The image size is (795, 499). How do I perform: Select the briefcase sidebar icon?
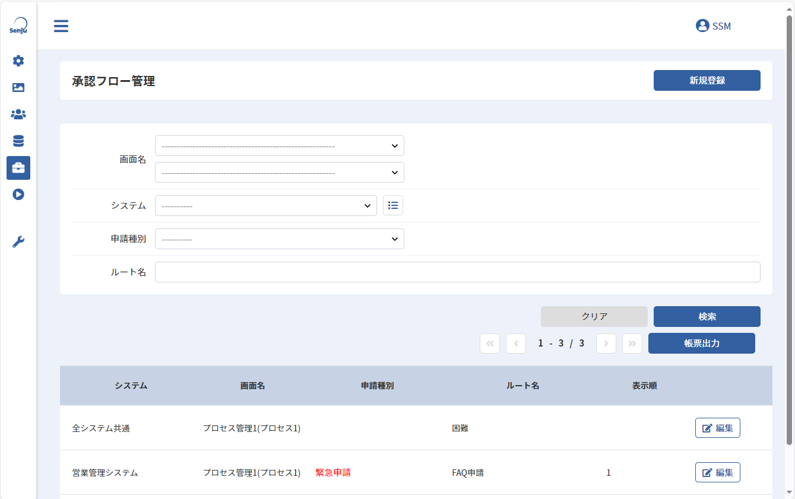pos(18,168)
